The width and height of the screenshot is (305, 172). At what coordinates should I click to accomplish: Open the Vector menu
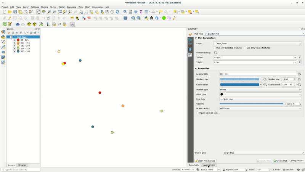(x=53, y=7)
